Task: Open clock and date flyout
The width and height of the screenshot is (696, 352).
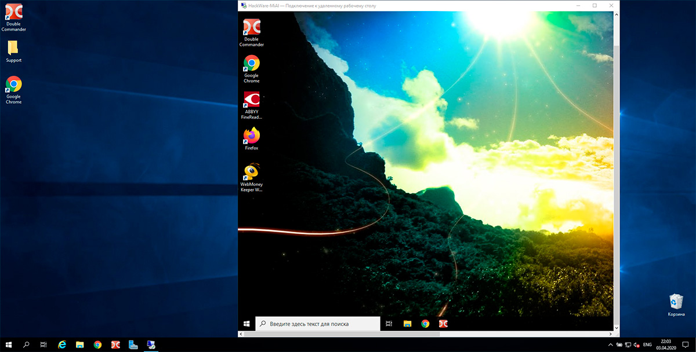Action: coord(664,344)
